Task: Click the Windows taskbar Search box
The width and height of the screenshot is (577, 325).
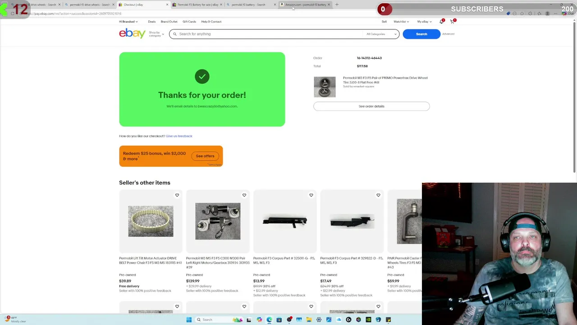Action: tap(219, 320)
